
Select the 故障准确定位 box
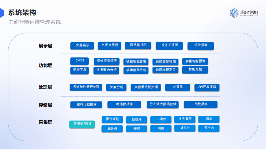165,70
